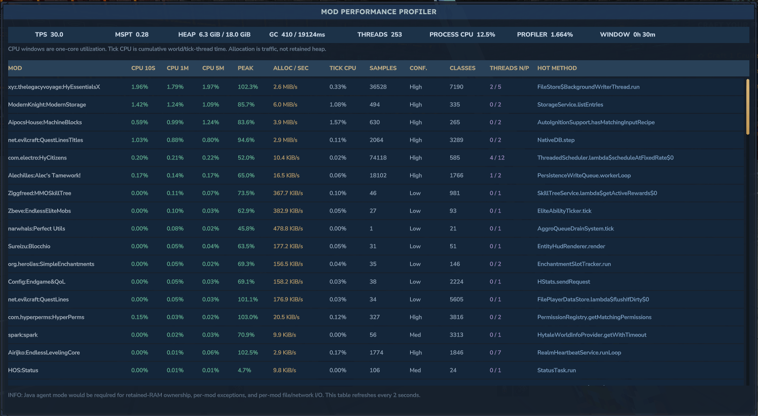Click the THREADS N/P column header

coord(509,68)
